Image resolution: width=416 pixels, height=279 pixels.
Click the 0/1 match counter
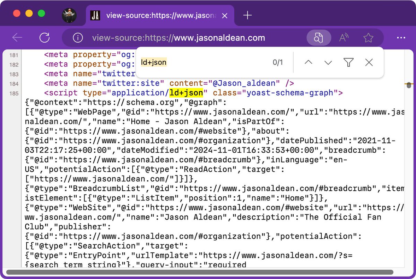[278, 62]
